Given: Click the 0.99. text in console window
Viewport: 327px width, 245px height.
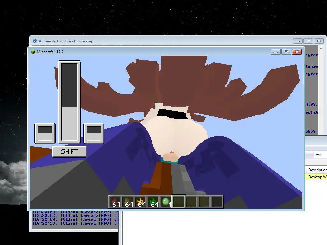Looking at the screenshot, I should 312,105.
